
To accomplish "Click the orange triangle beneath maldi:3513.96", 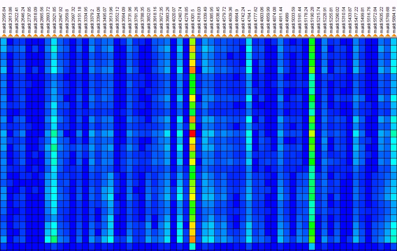I will pos(111,35).
